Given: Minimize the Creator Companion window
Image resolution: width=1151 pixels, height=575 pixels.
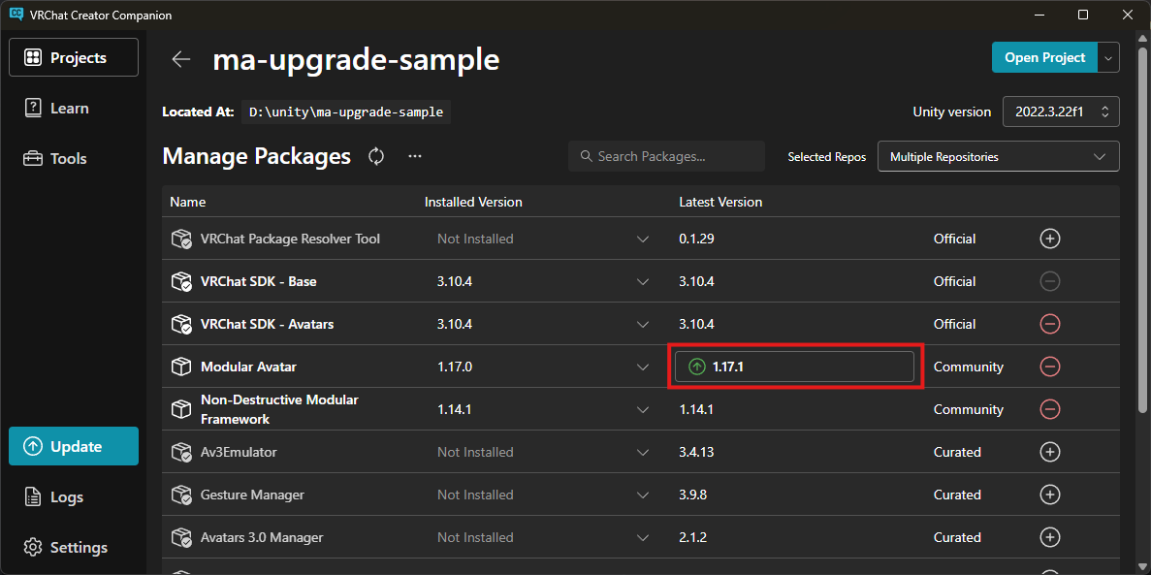Looking at the screenshot, I should pyautogui.click(x=1039, y=15).
